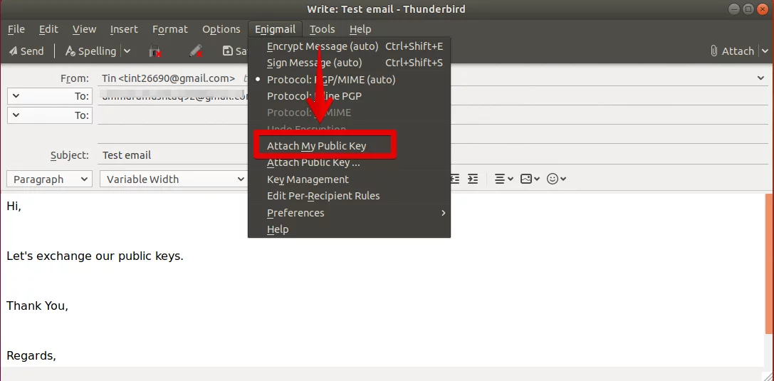Click the increase indent icon
The image size is (774, 381).
473,179
